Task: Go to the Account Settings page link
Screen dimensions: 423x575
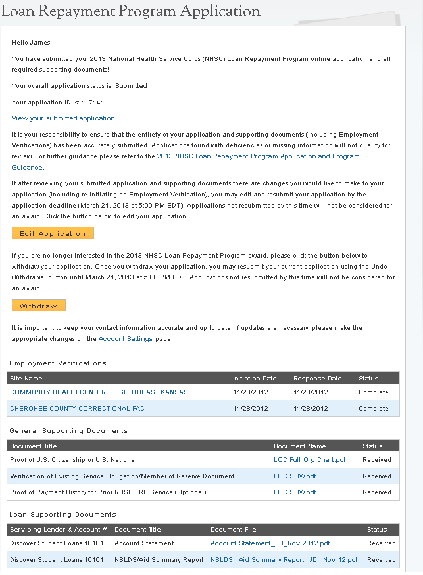Action: (x=126, y=339)
